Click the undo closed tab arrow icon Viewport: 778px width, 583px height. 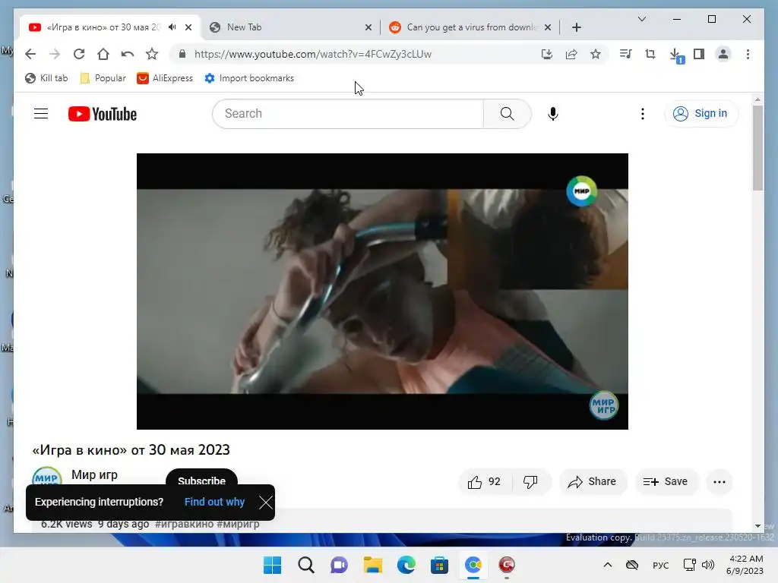[128, 54]
